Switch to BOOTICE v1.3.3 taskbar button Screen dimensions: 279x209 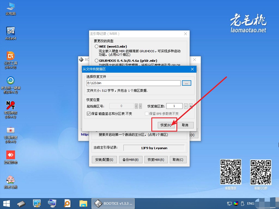113,204
